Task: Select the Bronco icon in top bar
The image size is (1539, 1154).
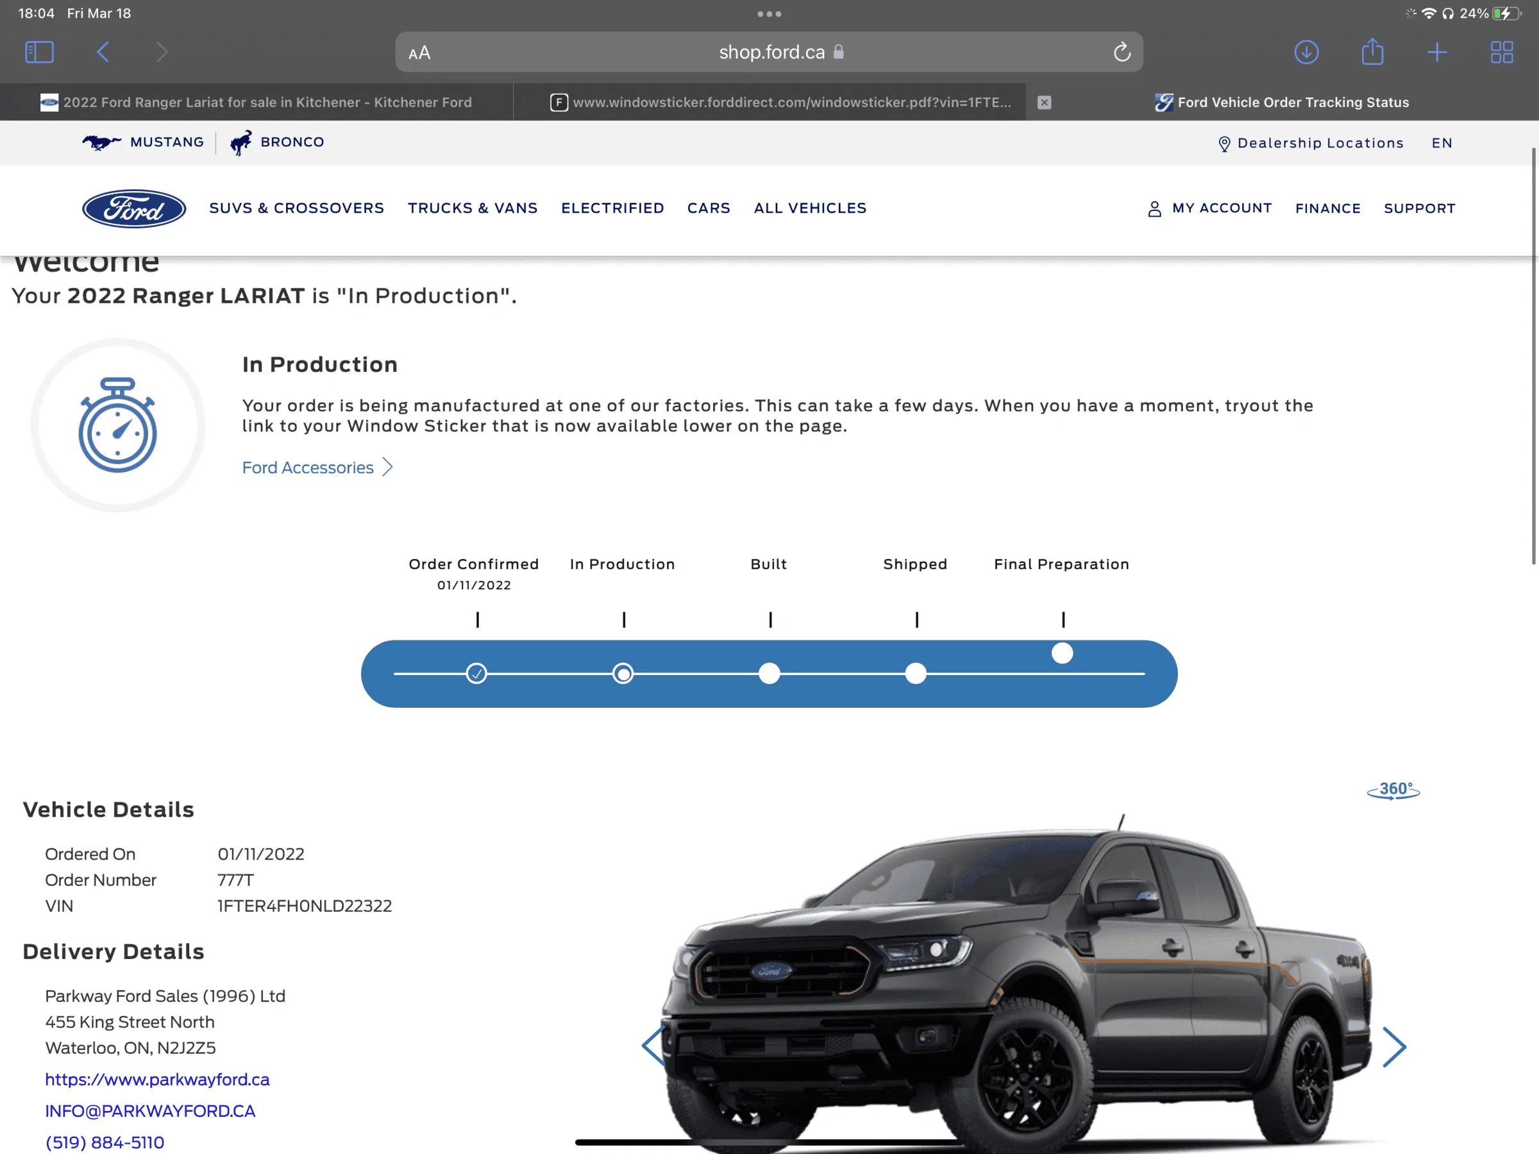Action: [x=241, y=142]
